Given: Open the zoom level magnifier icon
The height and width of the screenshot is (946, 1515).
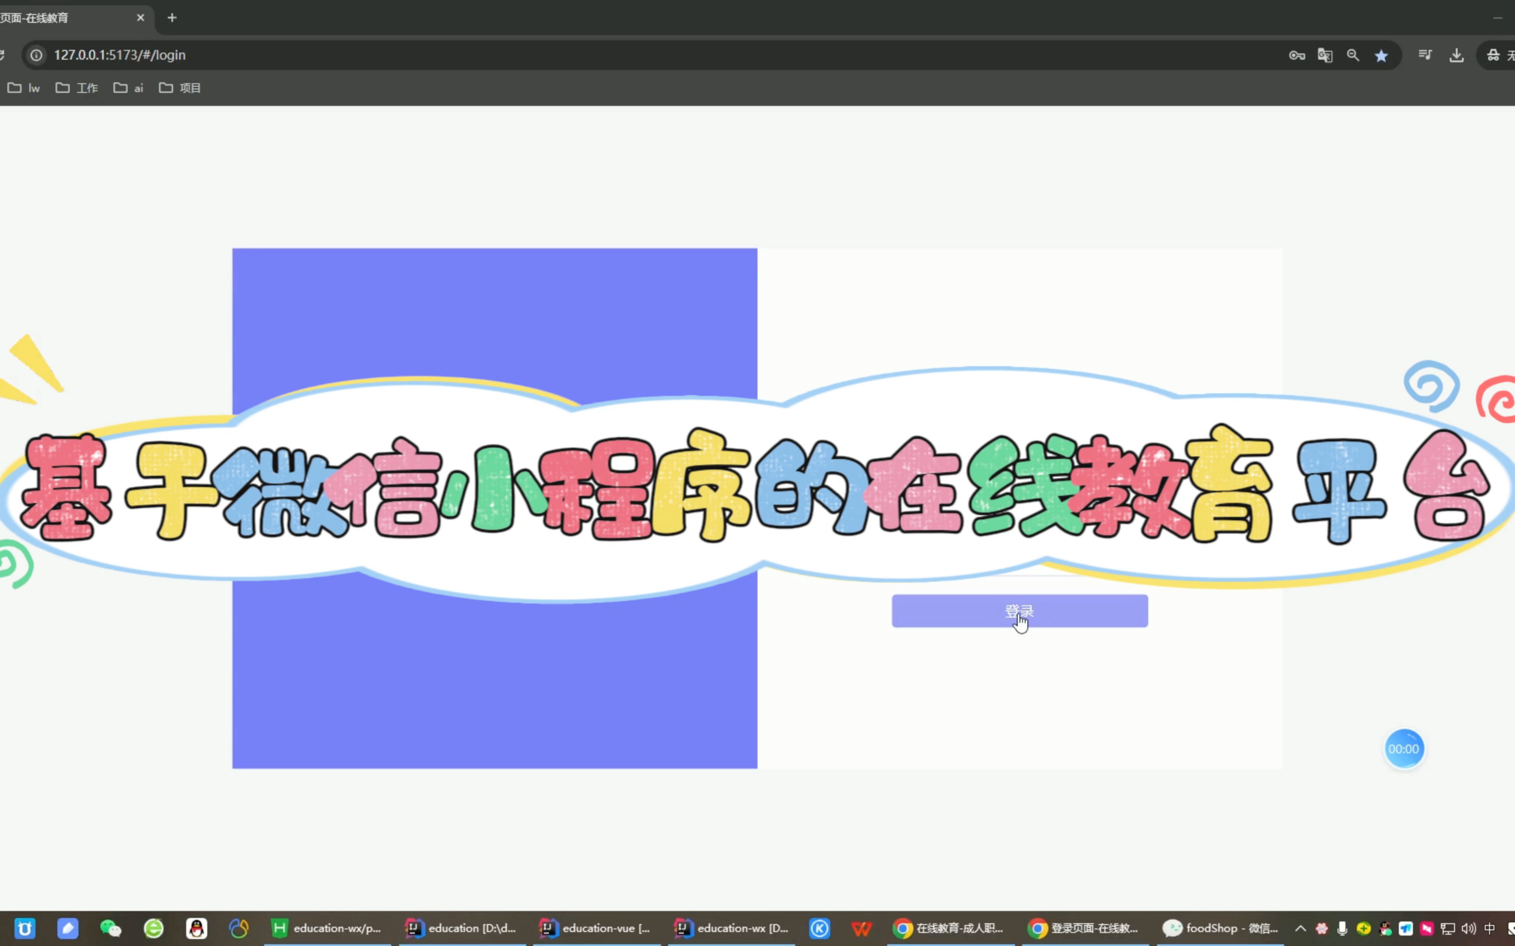Looking at the screenshot, I should click(x=1353, y=55).
